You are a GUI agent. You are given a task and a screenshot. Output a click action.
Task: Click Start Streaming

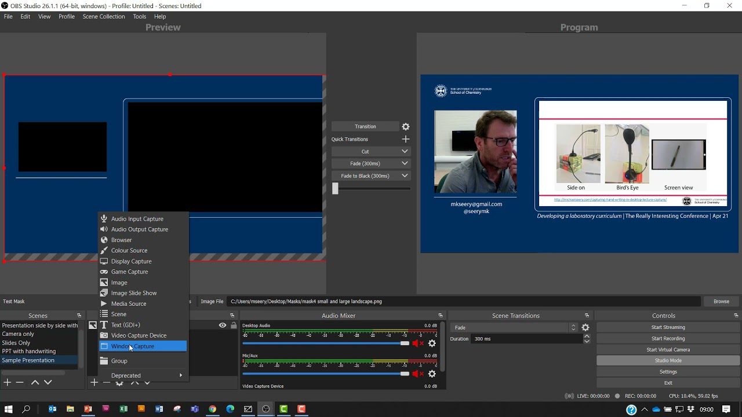click(x=668, y=327)
